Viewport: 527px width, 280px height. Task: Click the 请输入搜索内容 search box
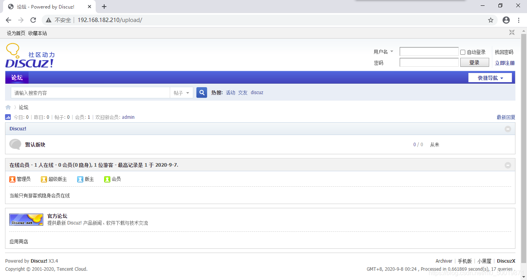pos(90,93)
